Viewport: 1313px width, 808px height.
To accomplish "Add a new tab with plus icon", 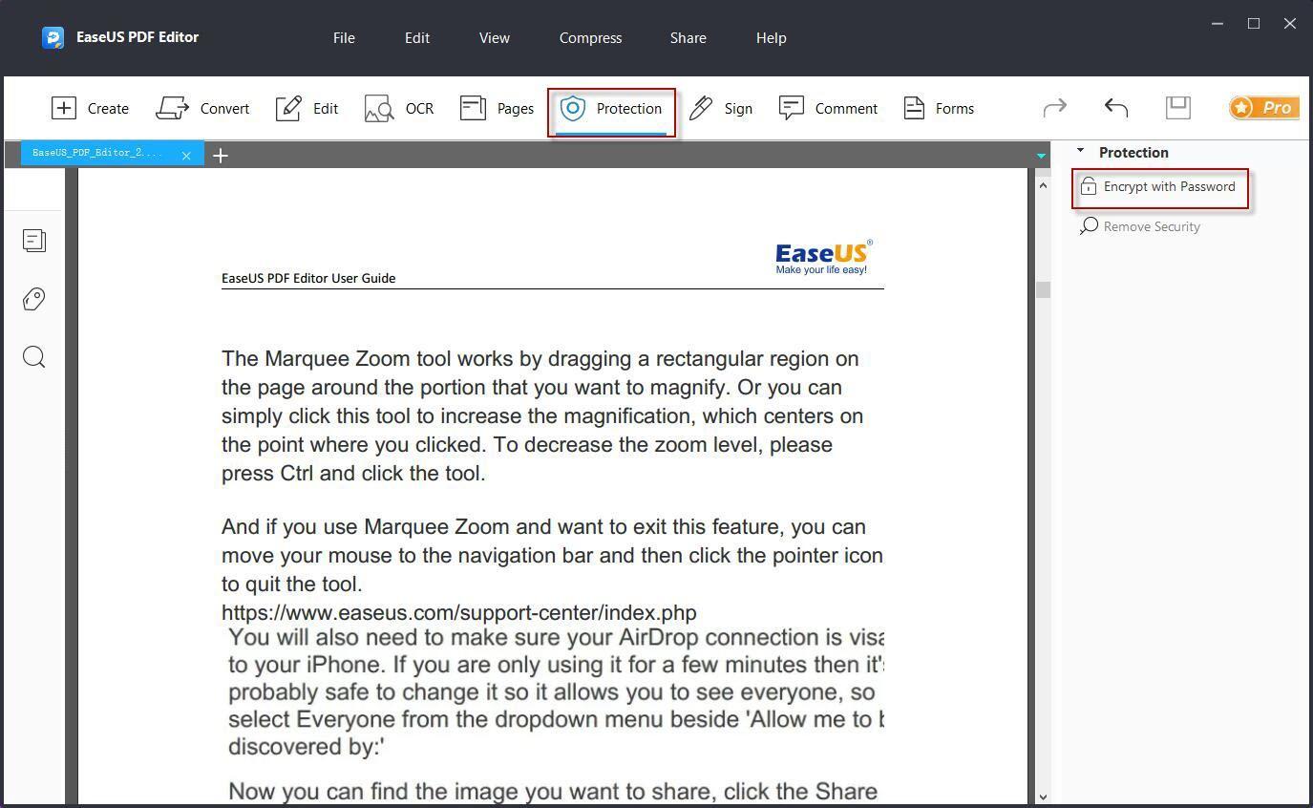I will 221,155.
